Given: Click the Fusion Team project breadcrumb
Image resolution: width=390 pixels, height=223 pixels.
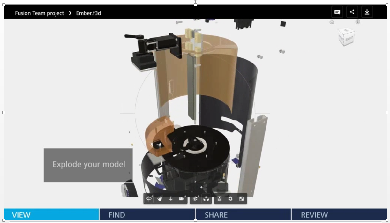Looking at the screenshot, I should coord(39,13).
